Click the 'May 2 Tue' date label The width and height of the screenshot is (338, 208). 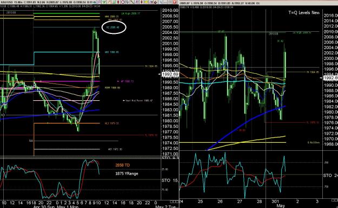pos(166,206)
